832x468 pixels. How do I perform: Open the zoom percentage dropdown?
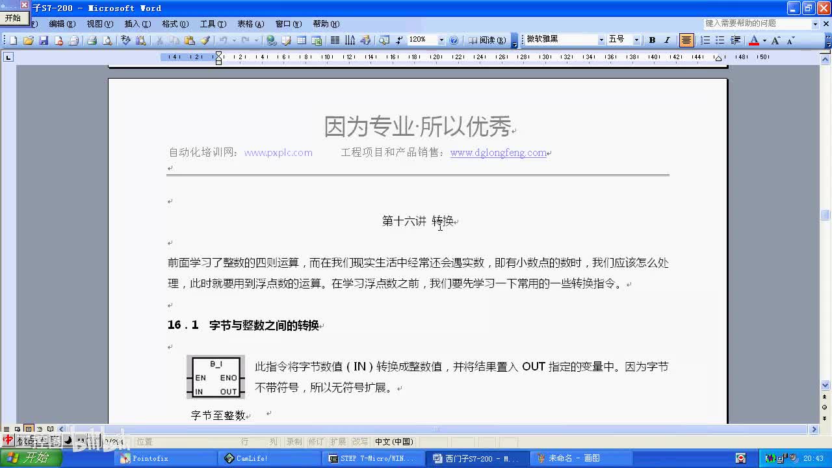[442, 40]
